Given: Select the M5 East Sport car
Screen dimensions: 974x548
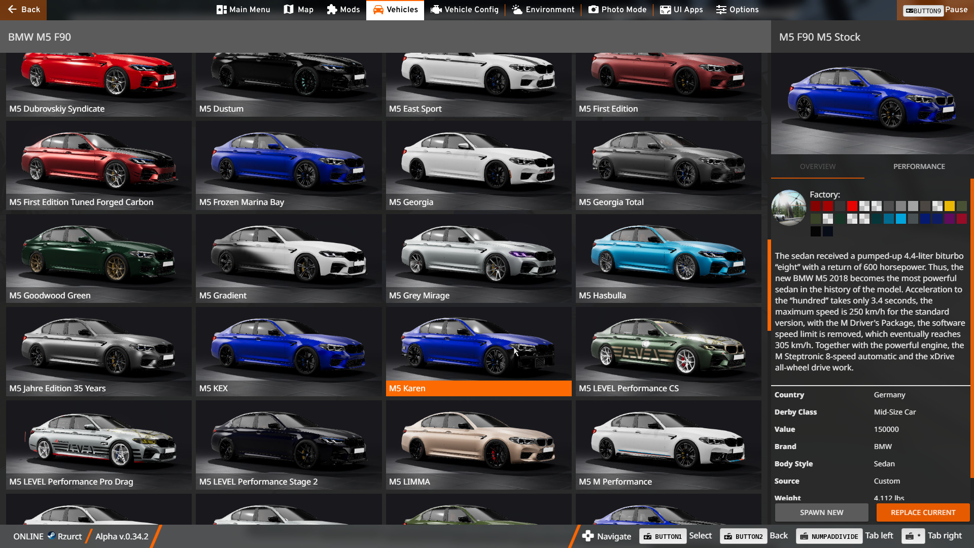Looking at the screenshot, I should [478, 85].
